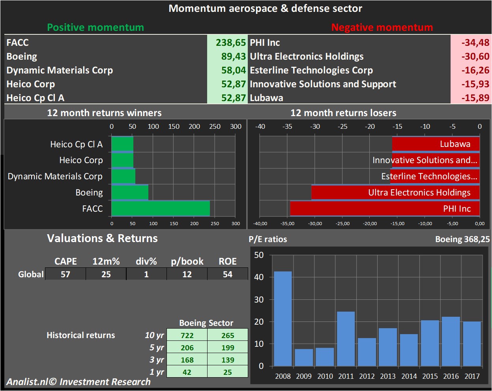Click the red Esterline Technologies bar
Image resolution: width=492 pixels, height=391 pixels.
click(435, 176)
